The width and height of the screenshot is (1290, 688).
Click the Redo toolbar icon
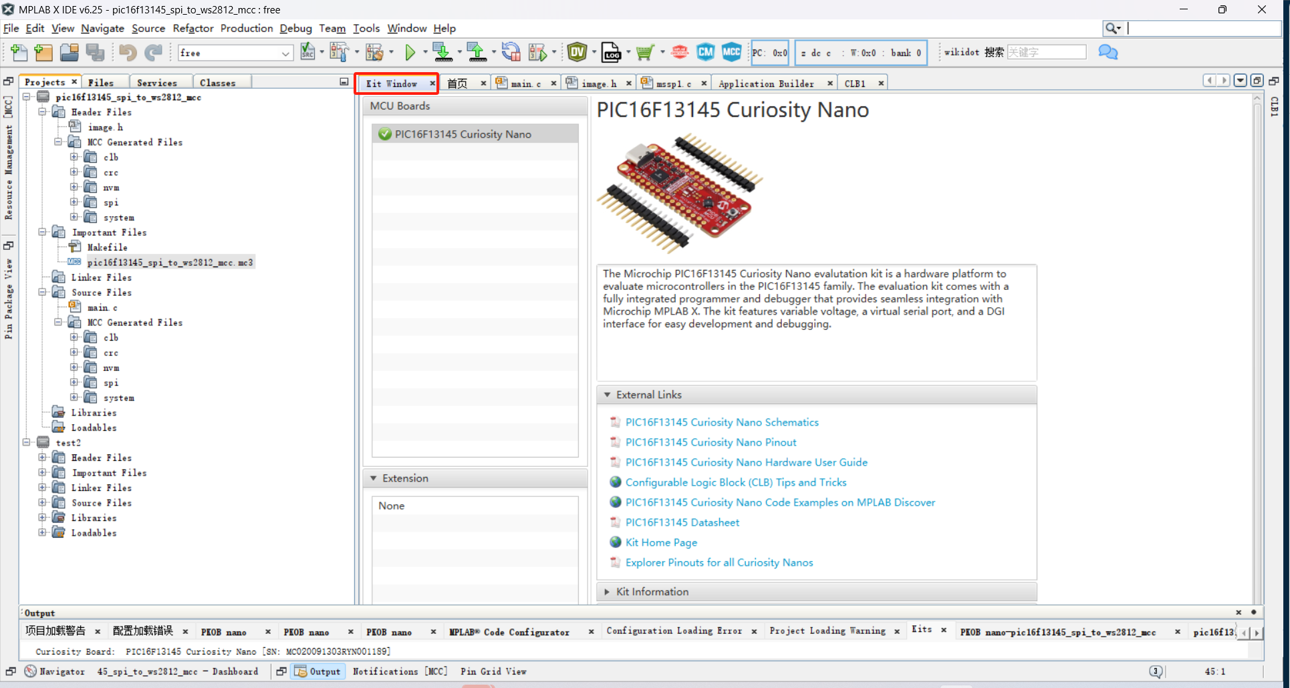154,52
